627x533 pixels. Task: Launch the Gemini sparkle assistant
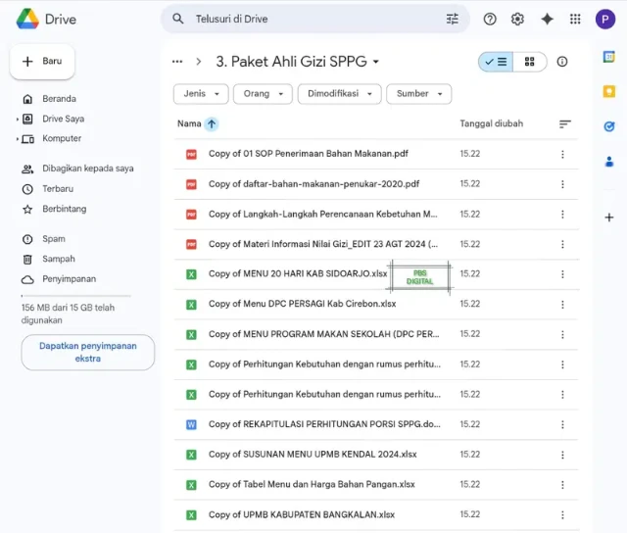point(547,19)
